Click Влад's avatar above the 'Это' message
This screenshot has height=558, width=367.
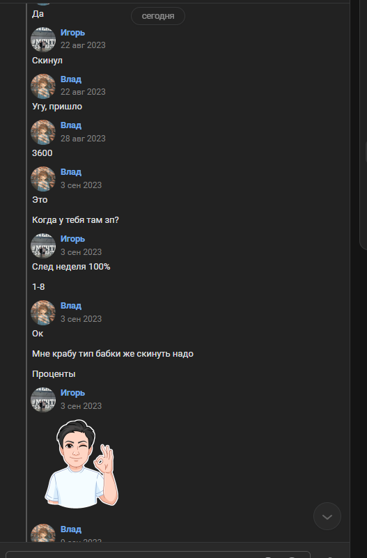point(43,179)
